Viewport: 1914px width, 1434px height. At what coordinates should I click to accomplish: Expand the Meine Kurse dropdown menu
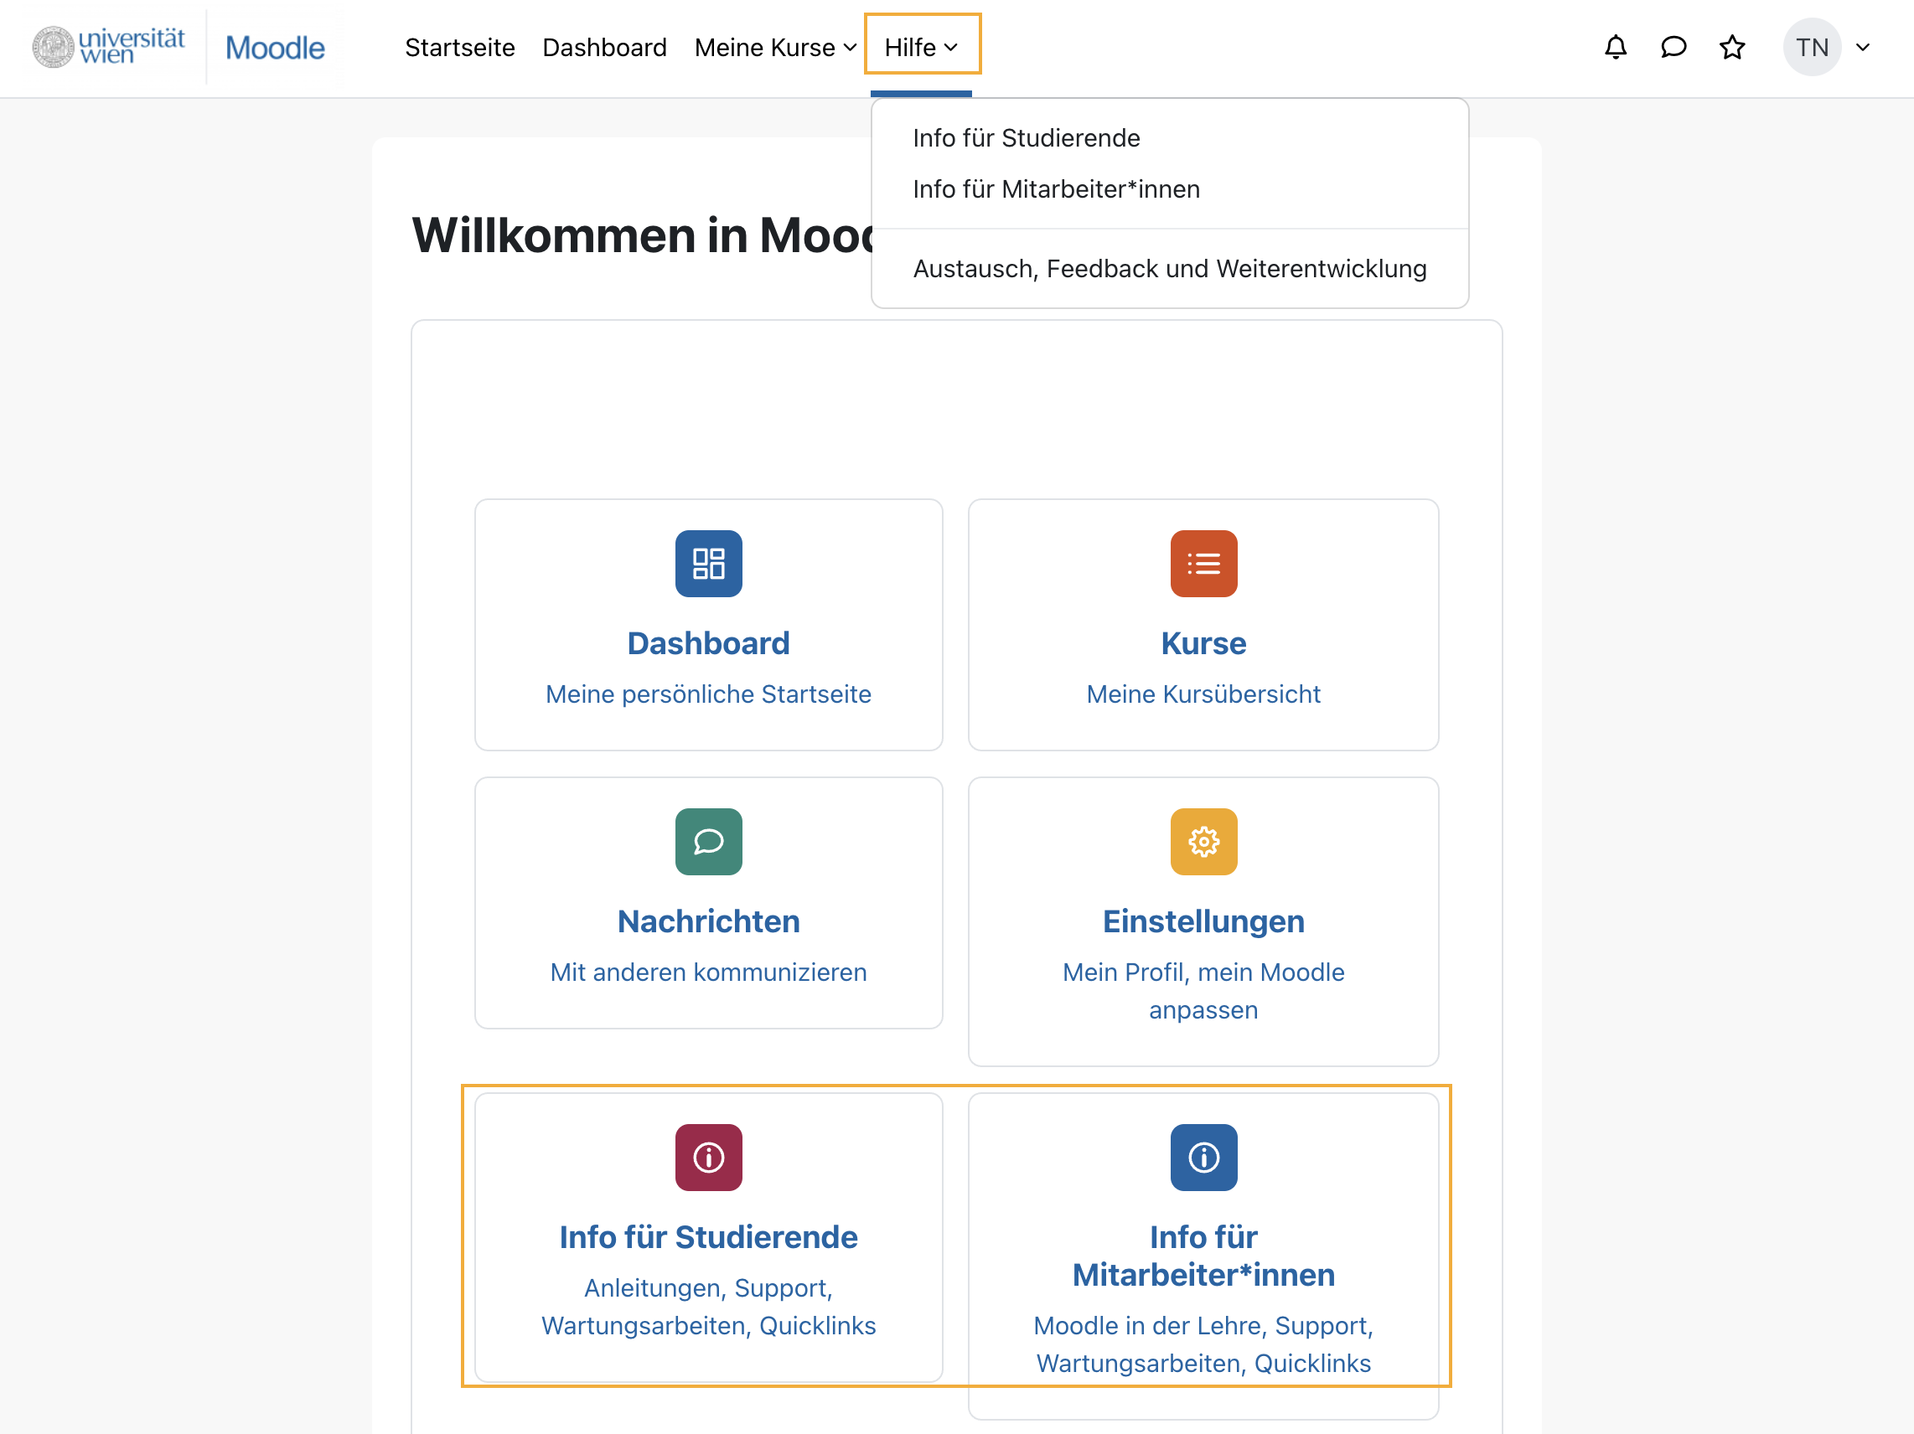tap(774, 48)
